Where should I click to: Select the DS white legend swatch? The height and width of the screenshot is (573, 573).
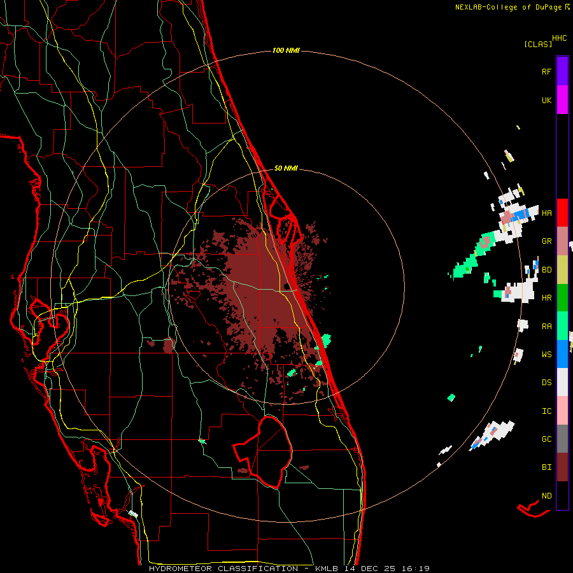click(x=562, y=382)
